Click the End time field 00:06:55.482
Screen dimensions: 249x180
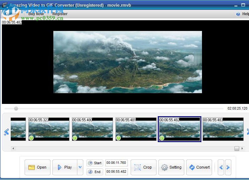pyautogui.click(x=116, y=172)
